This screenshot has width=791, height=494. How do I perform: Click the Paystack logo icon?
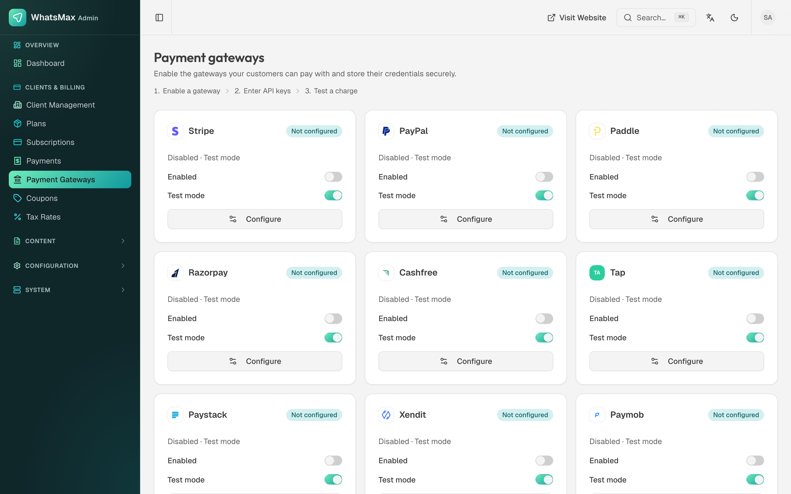pyautogui.click(x=175, y=415)
